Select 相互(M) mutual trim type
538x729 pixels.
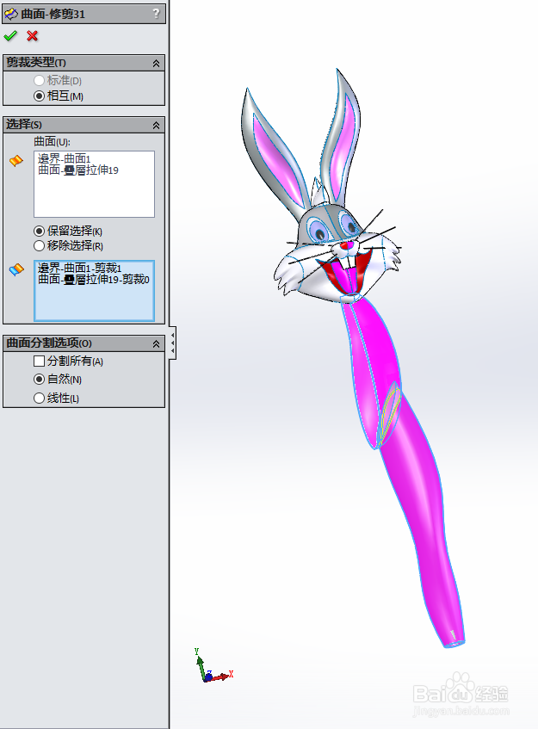coord(39,96)
